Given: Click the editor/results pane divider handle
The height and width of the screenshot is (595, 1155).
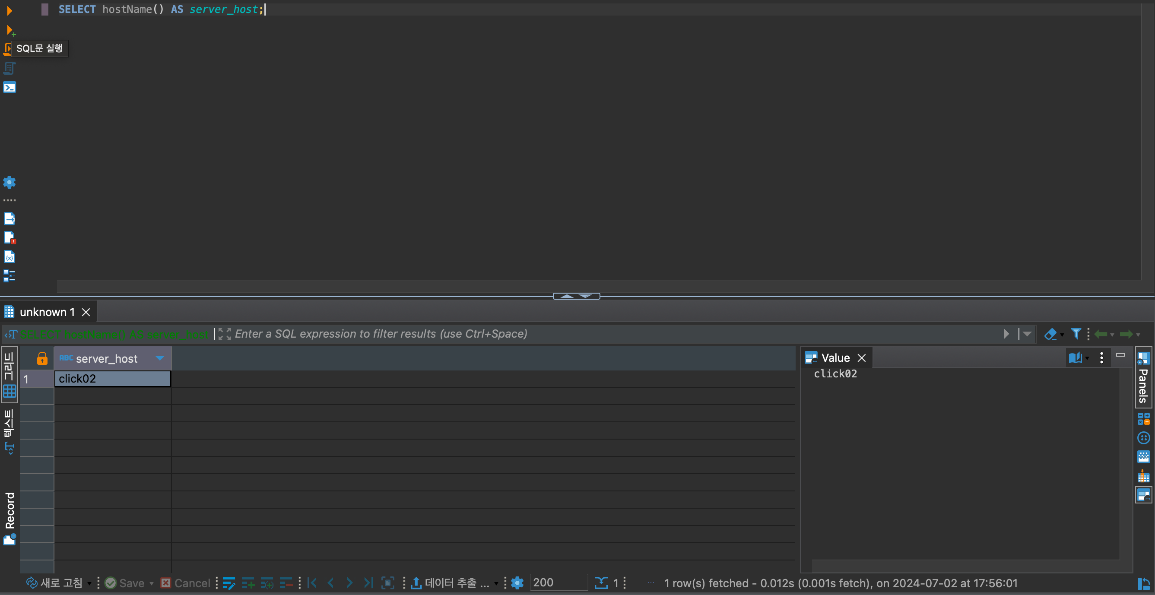Looking at the screenshot, I should (576, 296).
